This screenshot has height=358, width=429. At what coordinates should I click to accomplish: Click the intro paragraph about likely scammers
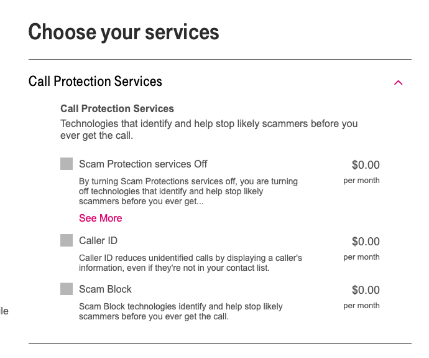tap(208, 129)
